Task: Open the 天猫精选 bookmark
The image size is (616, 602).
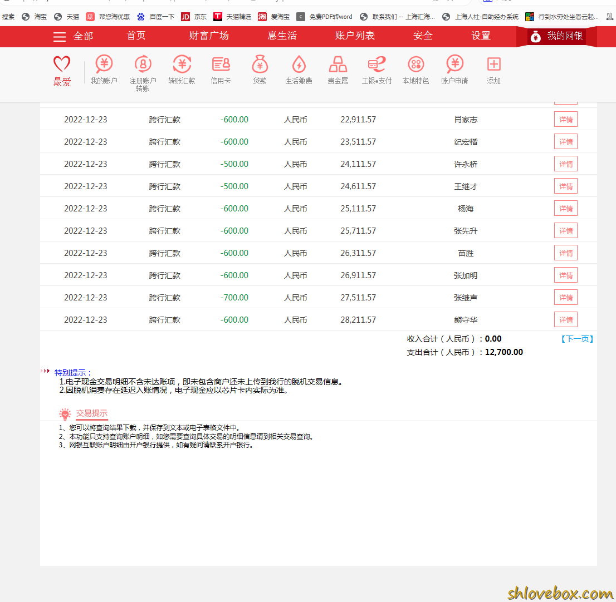Action: [x=232, y=17]
